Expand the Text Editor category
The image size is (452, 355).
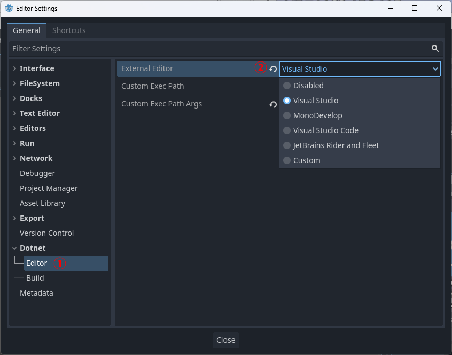[x=14, y=113]
